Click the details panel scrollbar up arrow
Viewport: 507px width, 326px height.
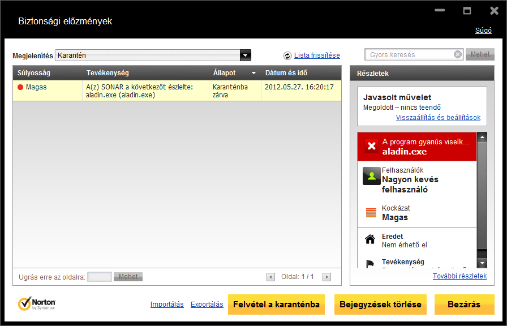(x=482, y=137)
